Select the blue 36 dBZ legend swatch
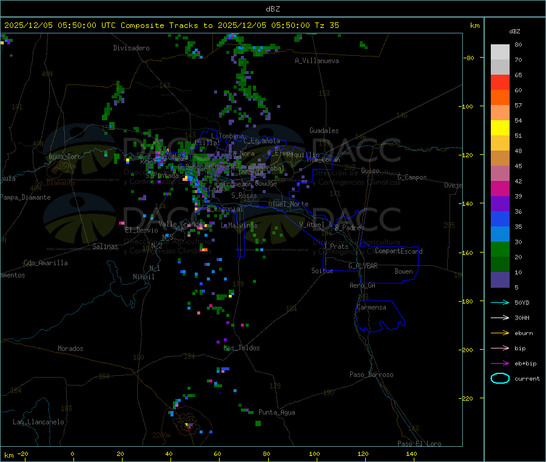Screen dimensions: 546x462 click(x=500, y=219)
